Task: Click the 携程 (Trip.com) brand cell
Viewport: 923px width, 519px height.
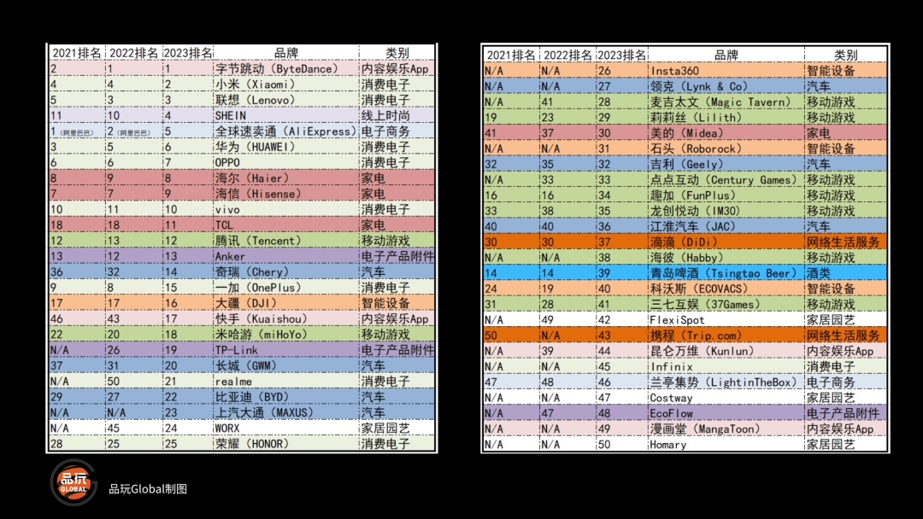Action: tap(726, 335)
